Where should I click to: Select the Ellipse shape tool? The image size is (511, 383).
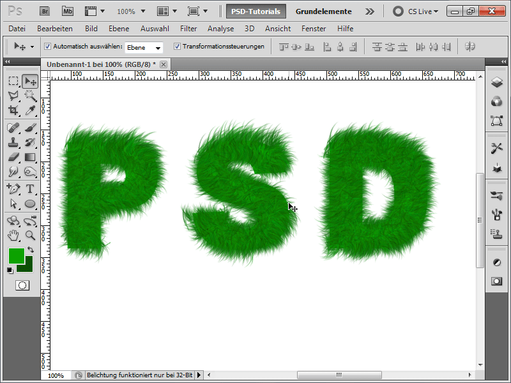[30, 204]
